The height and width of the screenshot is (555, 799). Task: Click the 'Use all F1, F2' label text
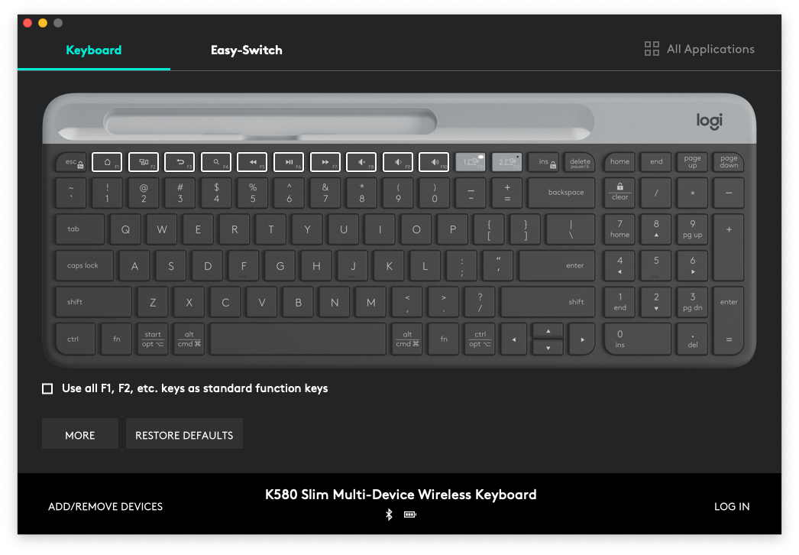click(195, 388)
